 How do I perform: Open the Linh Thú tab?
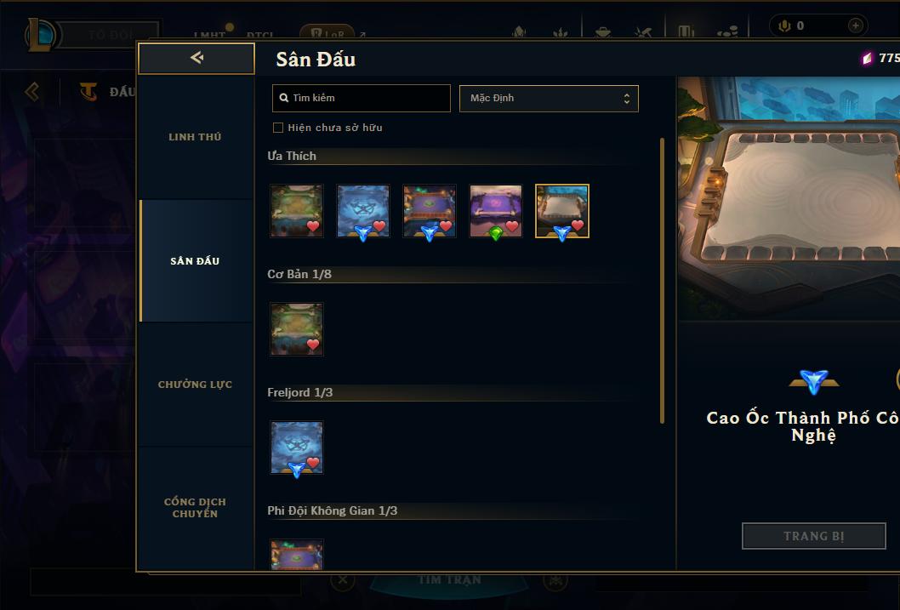[195, 137]
